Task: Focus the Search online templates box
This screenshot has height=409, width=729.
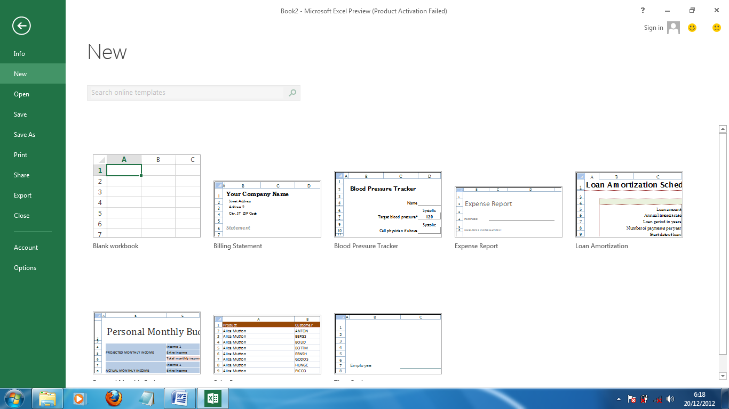Action: click(187, 93)
